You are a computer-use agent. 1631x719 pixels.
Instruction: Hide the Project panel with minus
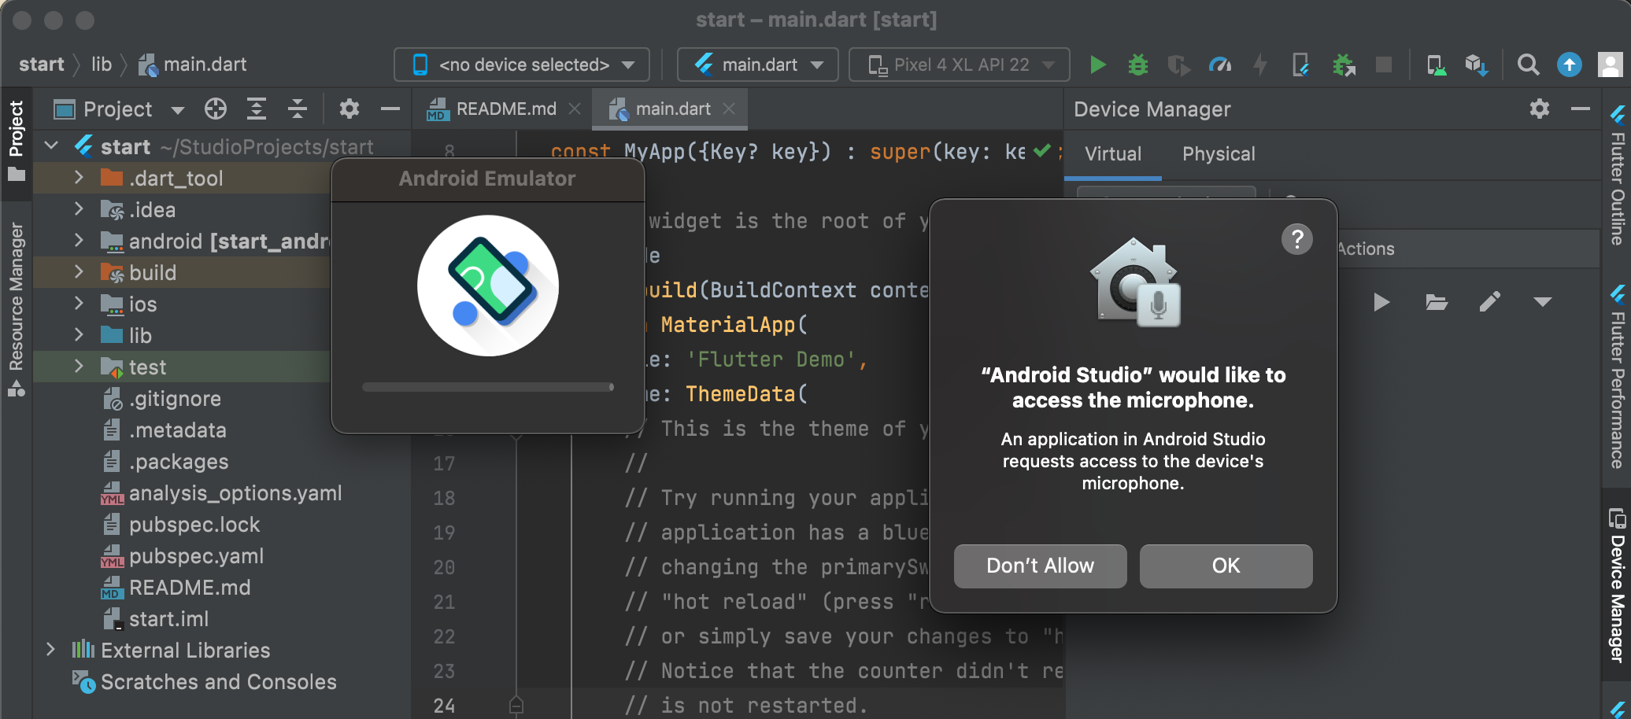390,109
